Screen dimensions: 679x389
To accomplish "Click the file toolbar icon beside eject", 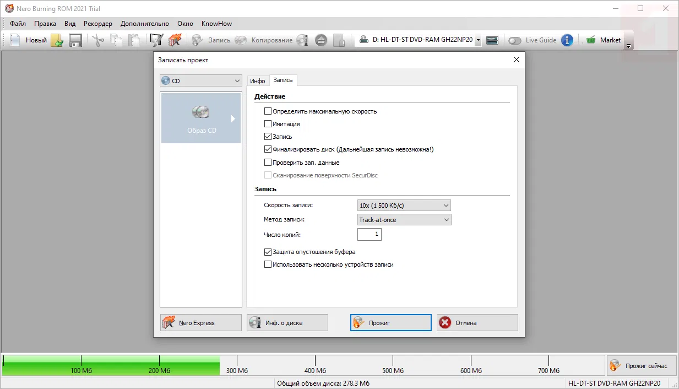I will click(x=339, y=40).
